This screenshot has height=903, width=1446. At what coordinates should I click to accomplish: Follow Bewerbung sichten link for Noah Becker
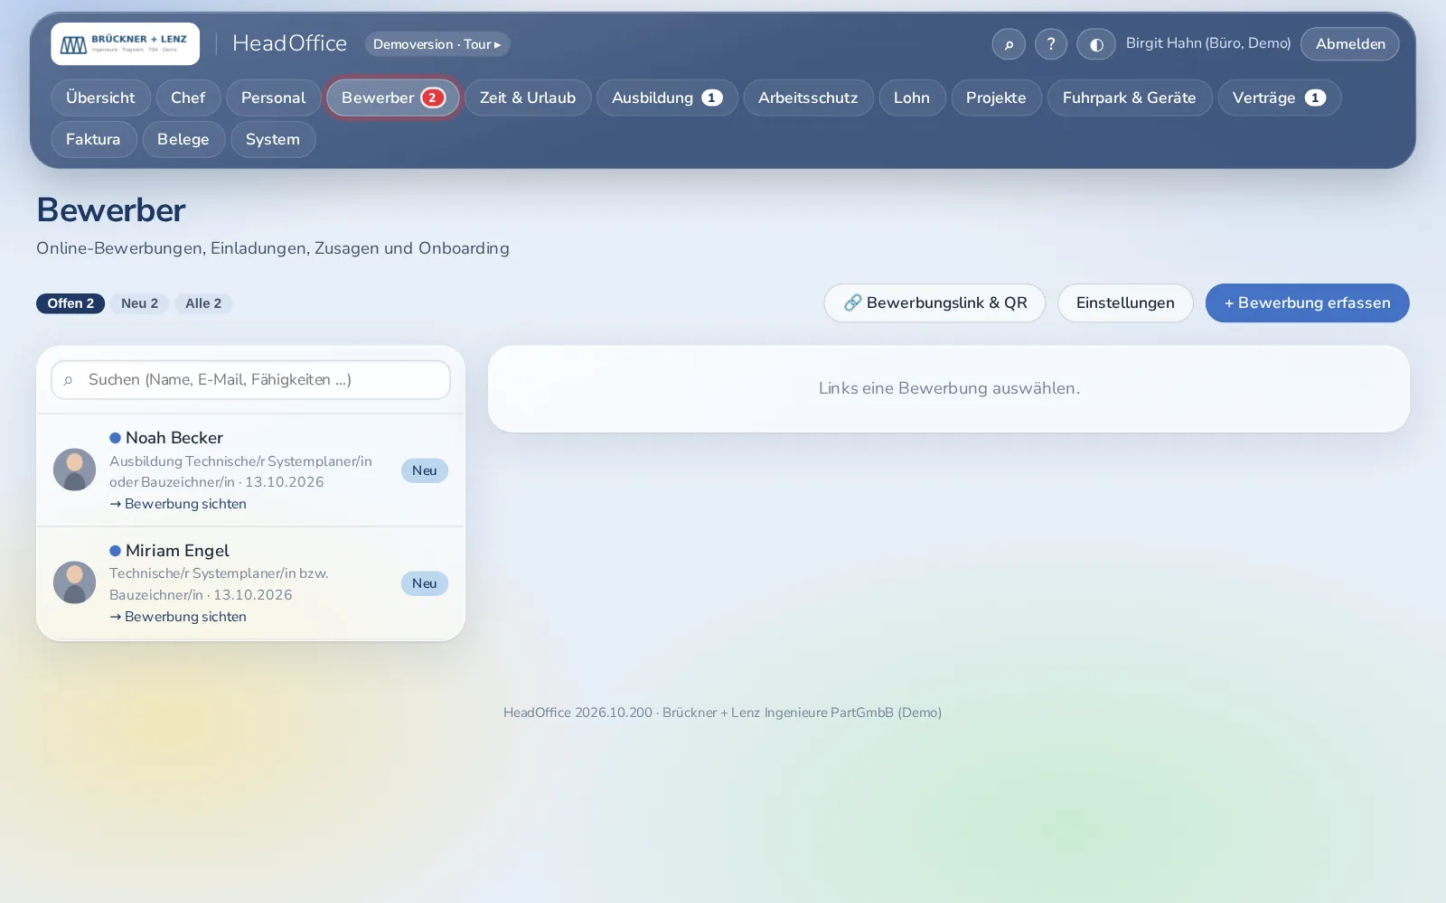[x=178, y=504]
